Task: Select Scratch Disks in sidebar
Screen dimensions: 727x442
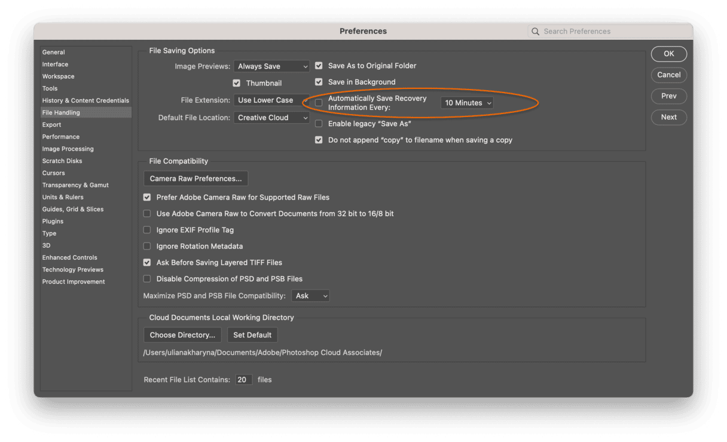Action: point(62,161)
